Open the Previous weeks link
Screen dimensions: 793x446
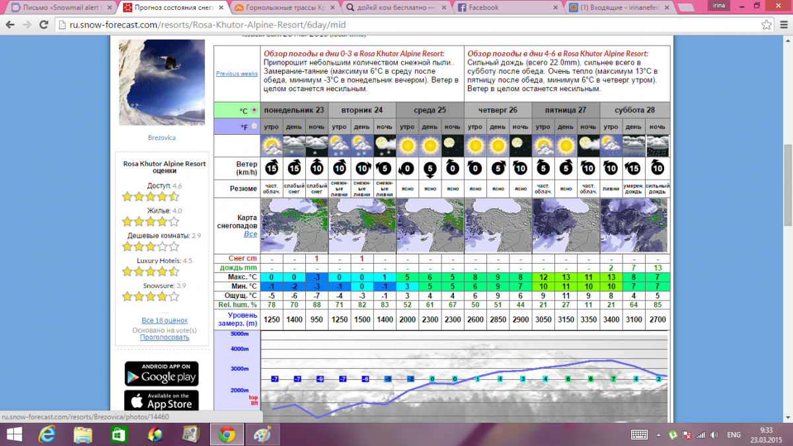[237, 73]
